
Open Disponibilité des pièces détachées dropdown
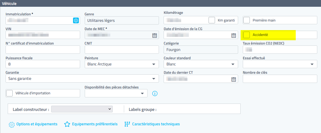[x=116, y=93]
